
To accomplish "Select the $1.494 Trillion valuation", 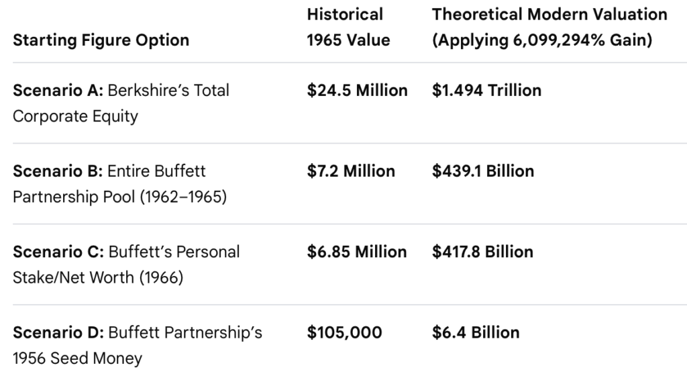I will 487,91.
